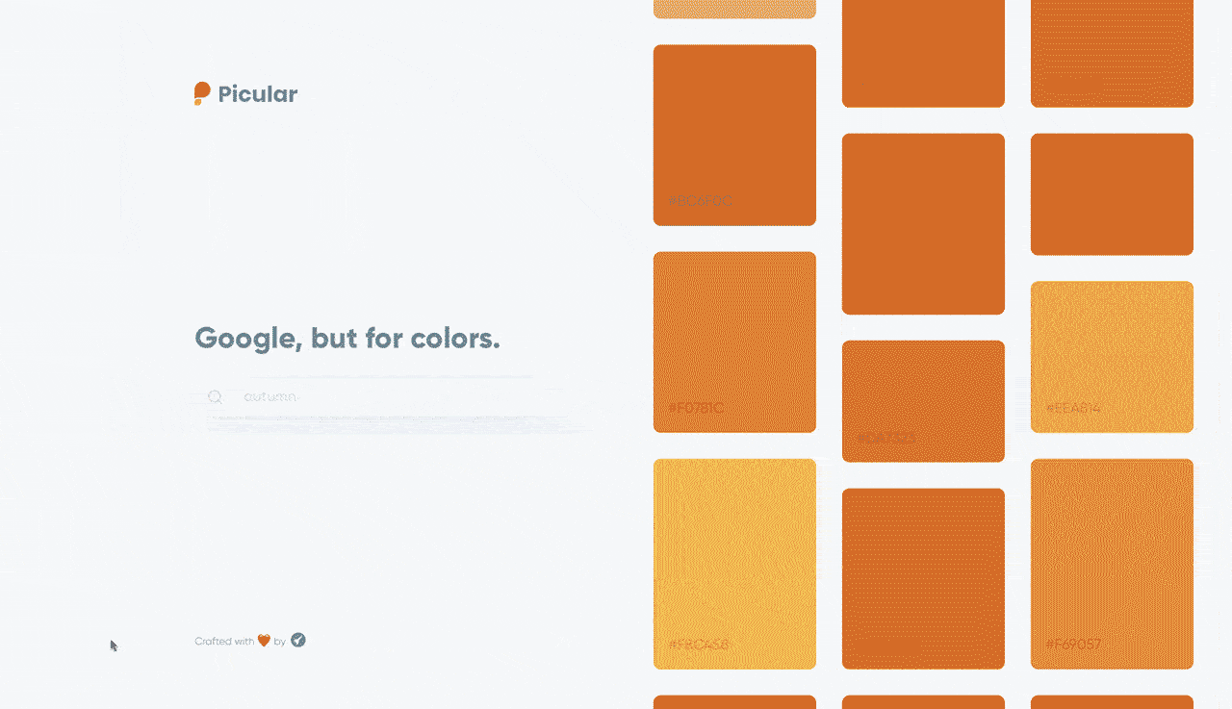The height and width of the screenshot is (709, 1232).
Task: Select the tall middle-column swatch above the small orange card
Action: click(923, 223)
